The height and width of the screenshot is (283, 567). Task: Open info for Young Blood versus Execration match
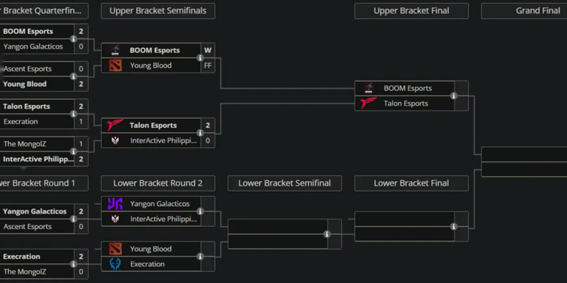[x=200, y=256]
